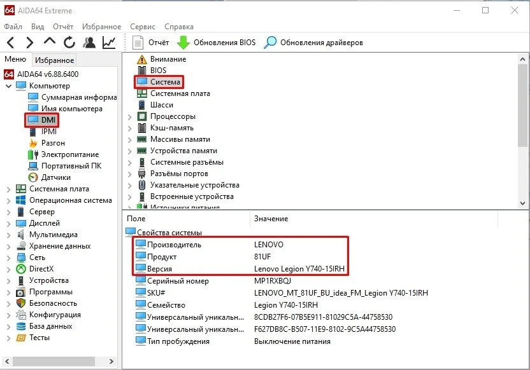Expand the Системная плата tree node
The image size is (530, 370).
coord(8,189)
